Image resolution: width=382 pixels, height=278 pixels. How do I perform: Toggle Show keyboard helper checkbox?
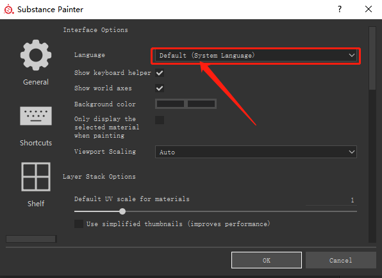[x=160, y=73]
